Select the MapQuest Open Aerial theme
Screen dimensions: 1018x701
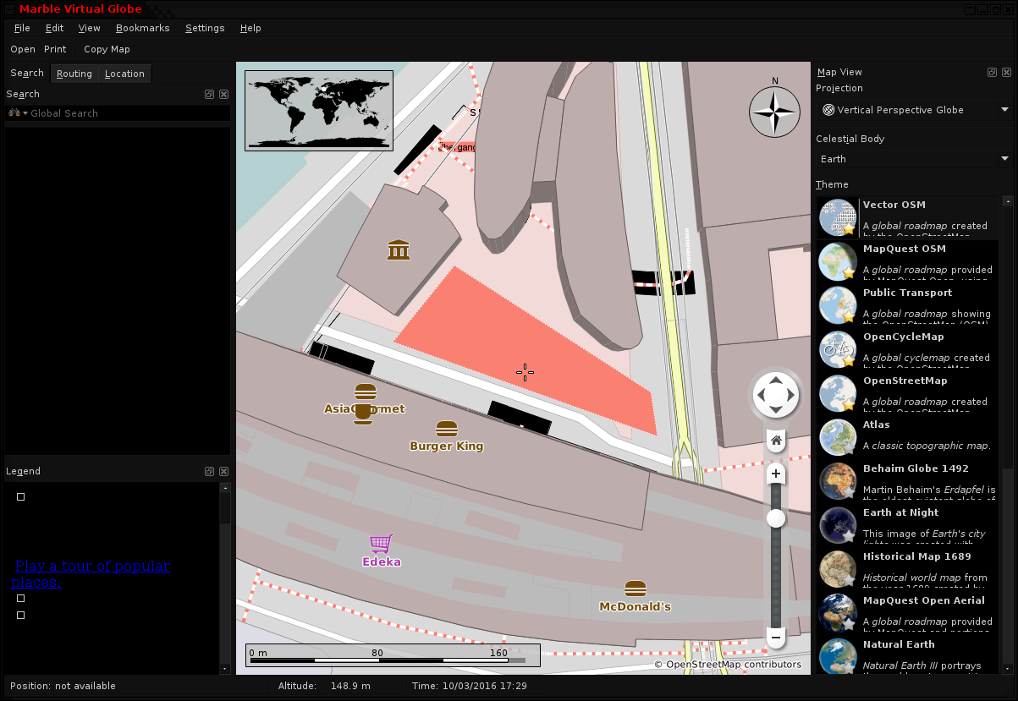908,612
